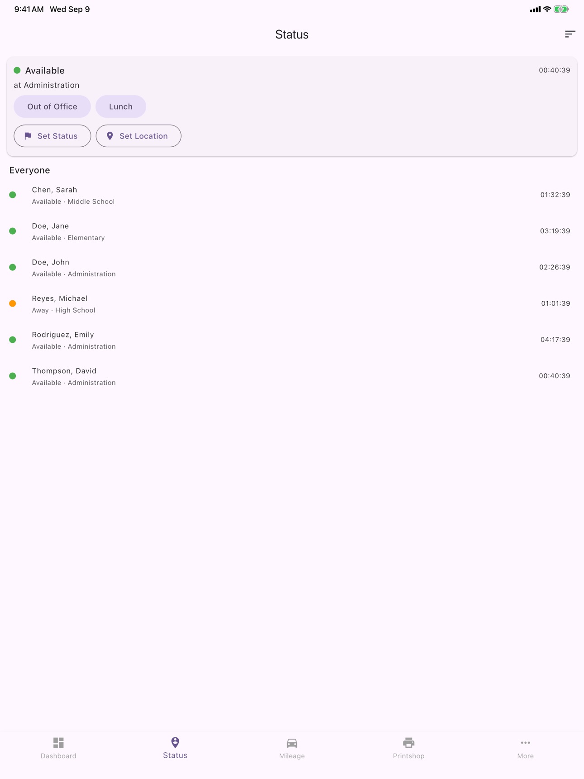Image resolution: width=584 pixels, height=779 pixels.
Task: Select the Lunch quick status
Action: click(121, 106)
